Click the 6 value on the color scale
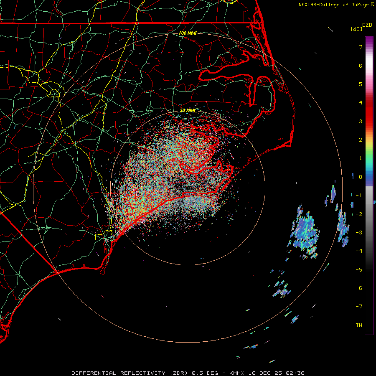The height and width of the screenshot is (376, 376). coord(361,66)
